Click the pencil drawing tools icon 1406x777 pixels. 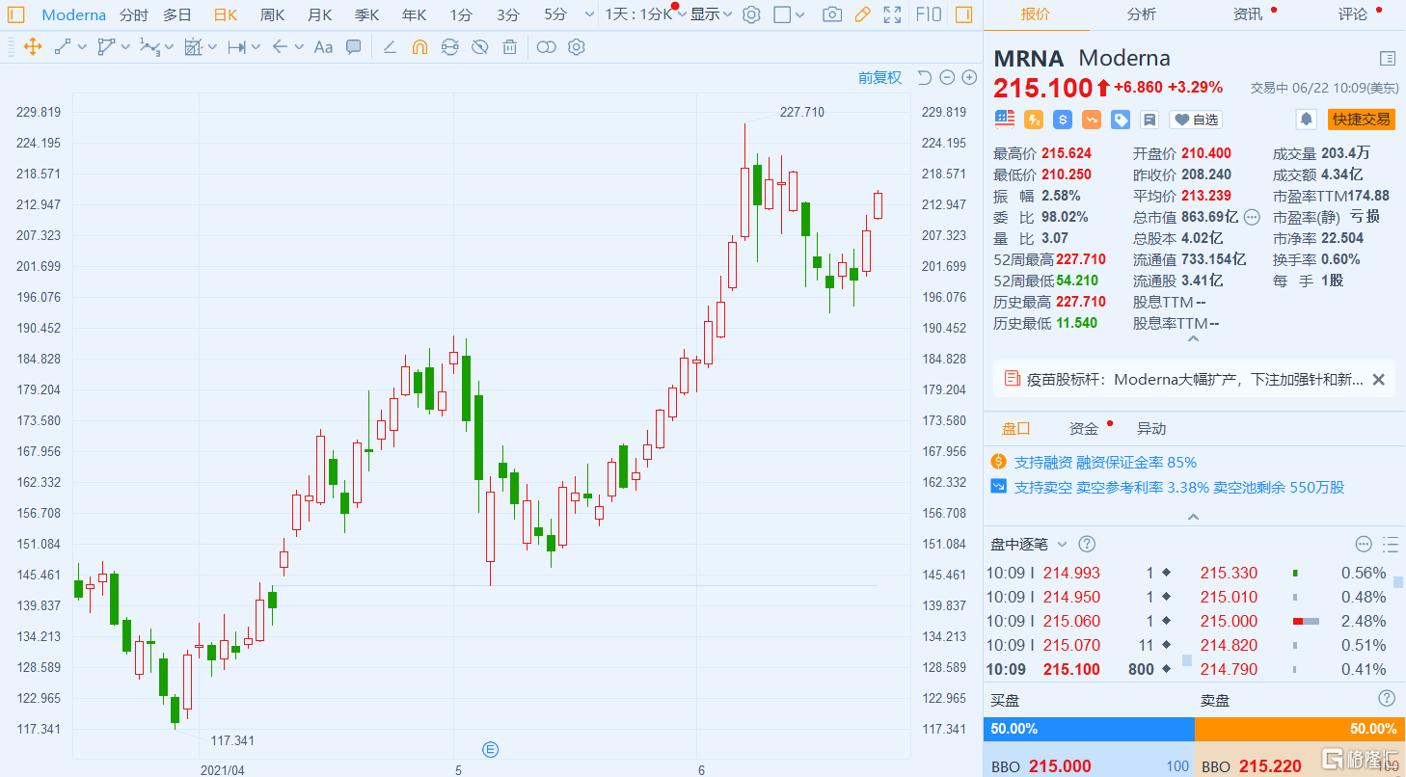(863, 14)
